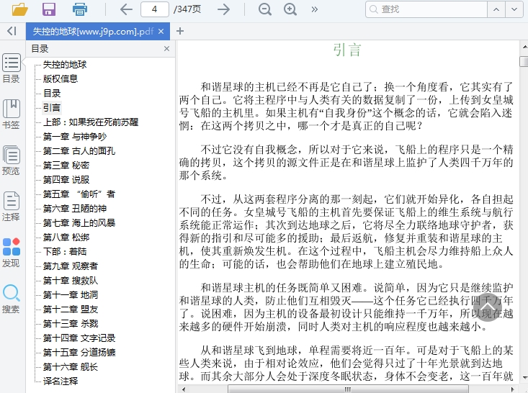Viewport: 528px width, 393px height.
Task: Jump to 失控的地球 in the outline
Action: tap(65, 64)
